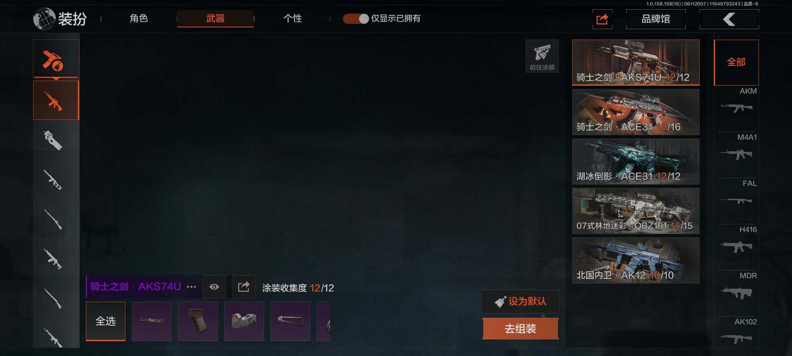Select the assault rifle category icon
792x356 pixels.
pos(56,100)
